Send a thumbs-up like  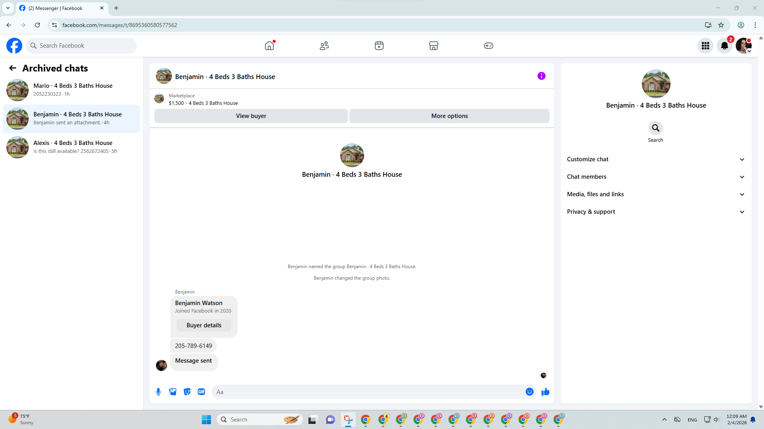pyautogui.click(x=545, y=392)
